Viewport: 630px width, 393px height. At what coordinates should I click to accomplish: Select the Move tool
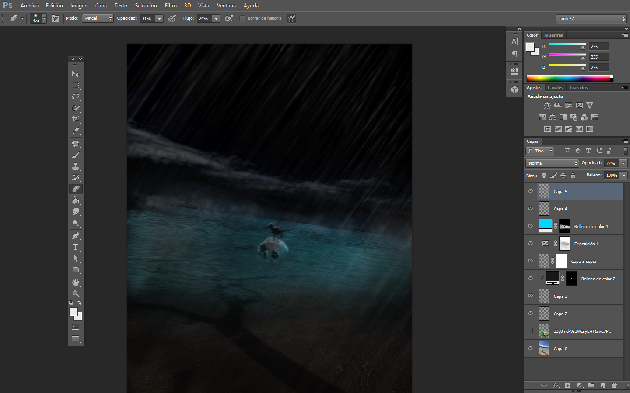(76, 74)
